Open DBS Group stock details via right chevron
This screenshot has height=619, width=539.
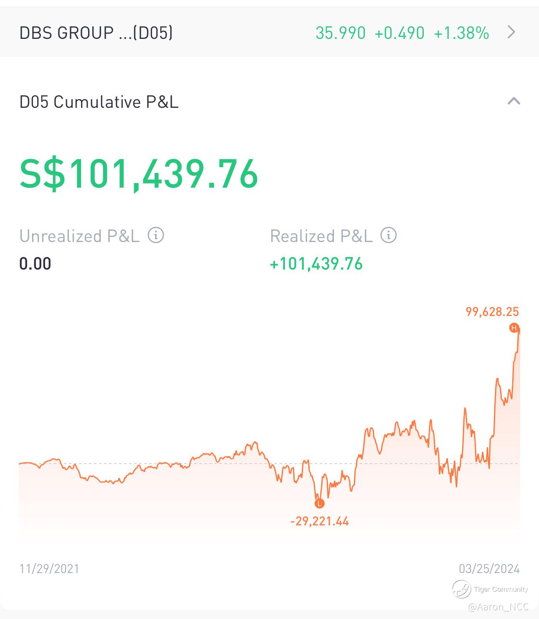point(511,32)
